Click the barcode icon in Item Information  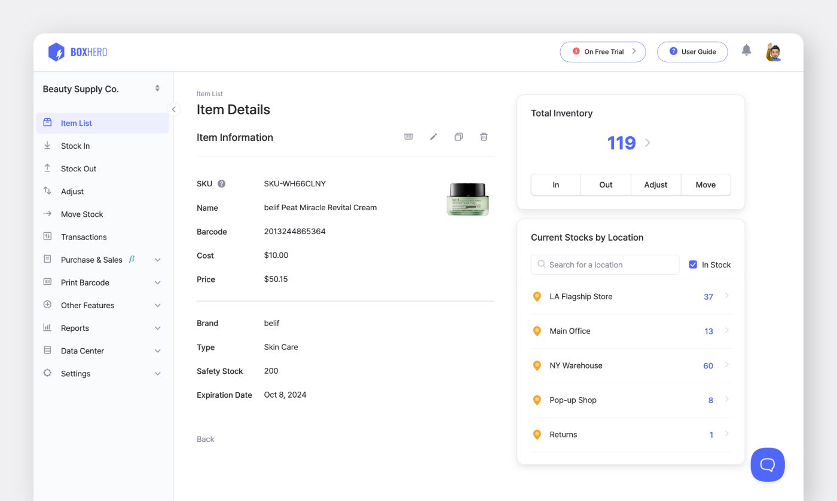click(x=408, y=137)
